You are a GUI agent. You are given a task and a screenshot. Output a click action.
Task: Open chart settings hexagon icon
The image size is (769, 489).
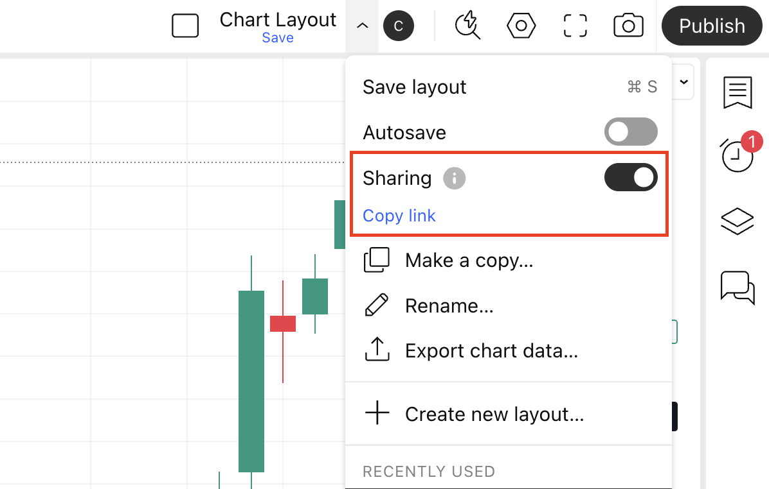(521, 26)
